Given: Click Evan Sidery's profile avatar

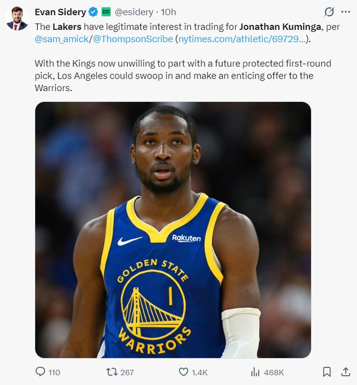Looking at the screenshot, I should tap(17, 18).
